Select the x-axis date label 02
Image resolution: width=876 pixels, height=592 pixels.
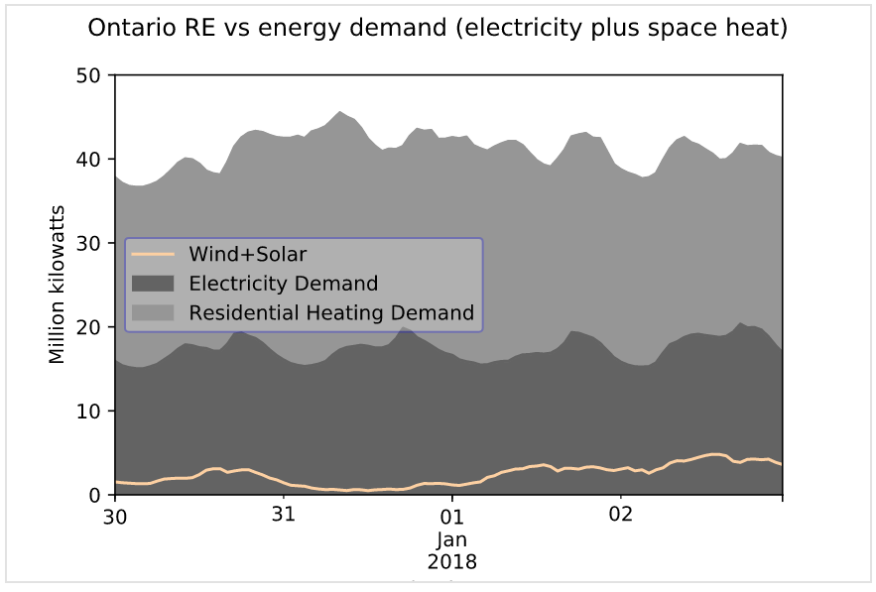coord(621,517)
